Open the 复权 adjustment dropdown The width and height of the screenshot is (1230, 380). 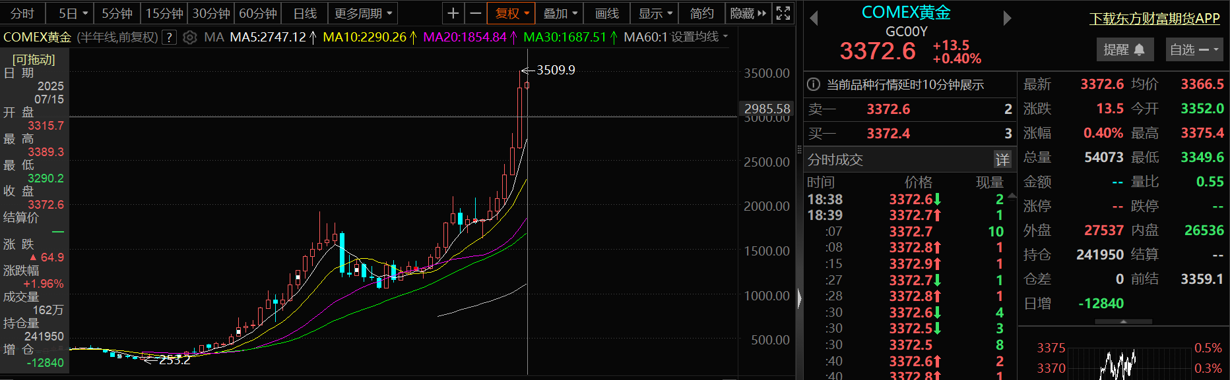(512, 13)
